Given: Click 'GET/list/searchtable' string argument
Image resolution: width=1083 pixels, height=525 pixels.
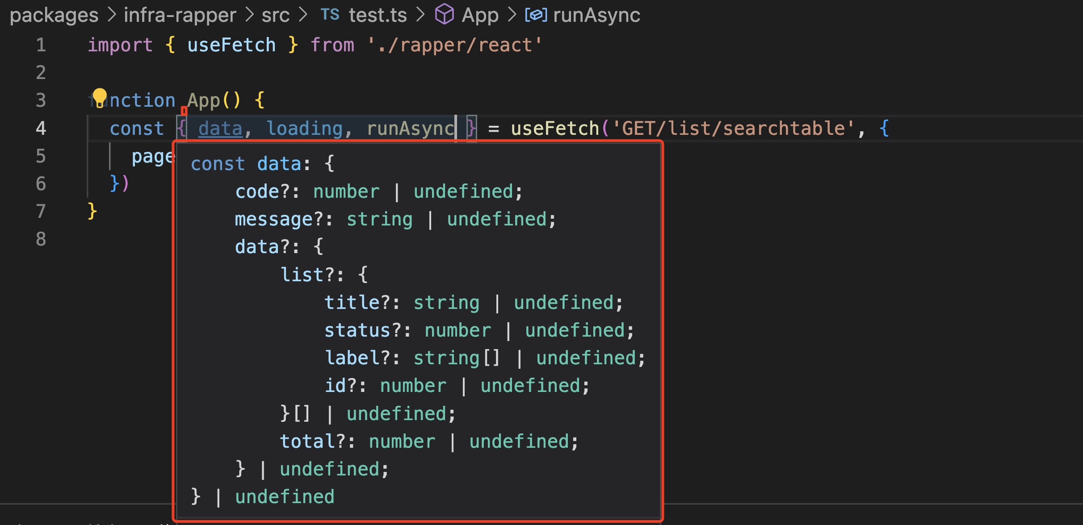Looking at the screenshot, I should coord(733,129).
